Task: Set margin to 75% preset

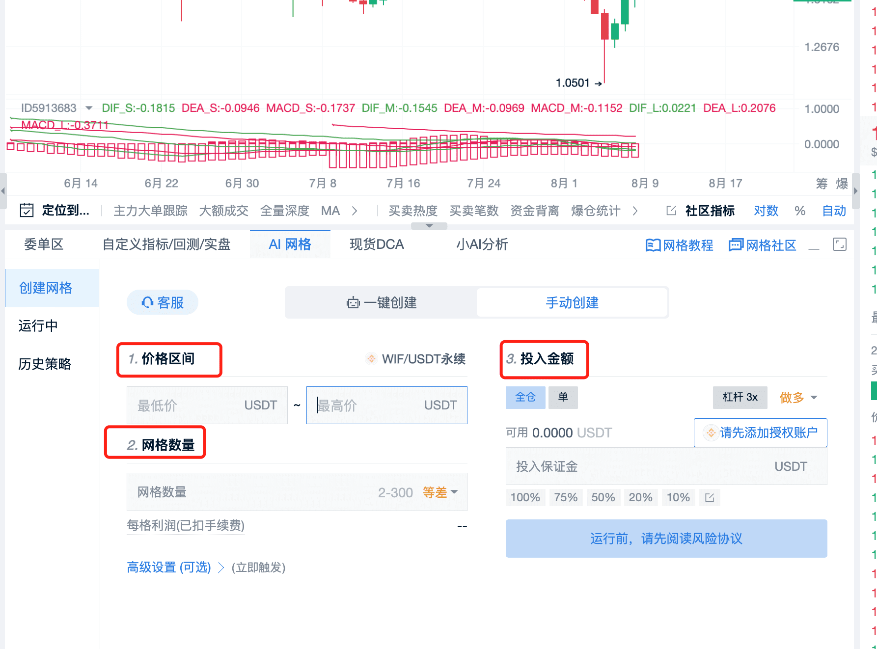Action: pos(566,498)
